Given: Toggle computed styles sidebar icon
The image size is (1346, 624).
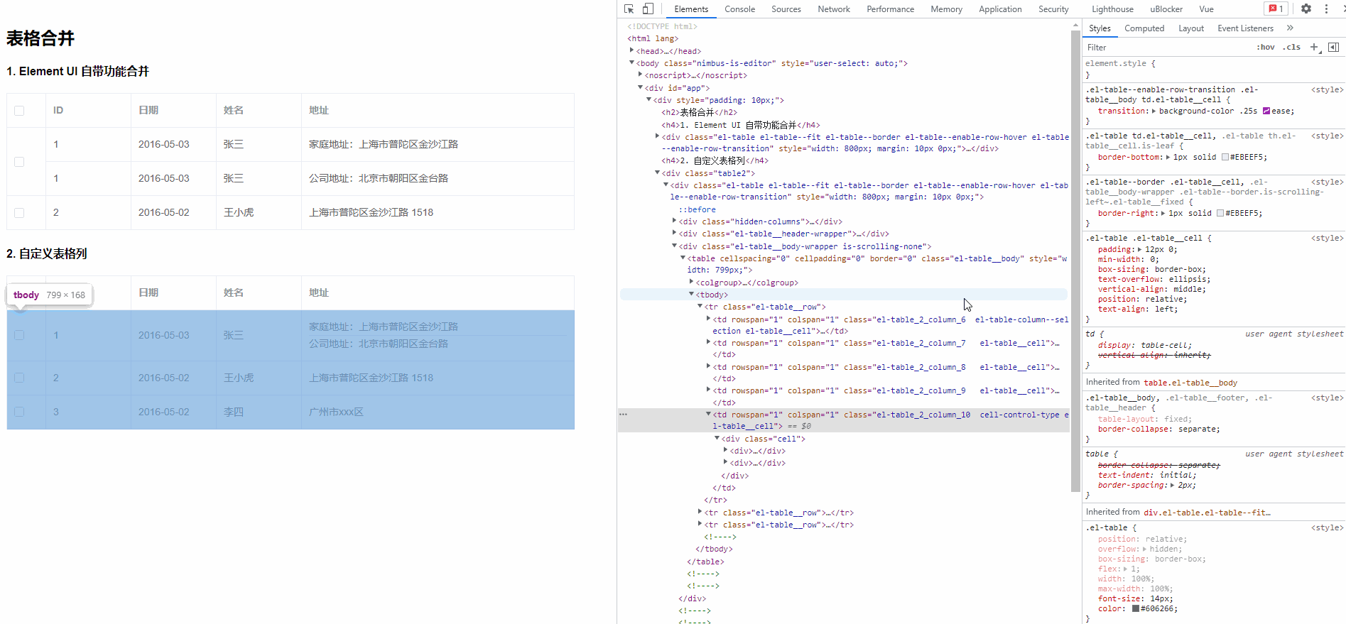Looking at the screenshot, I should click(x=1333, y=47).
